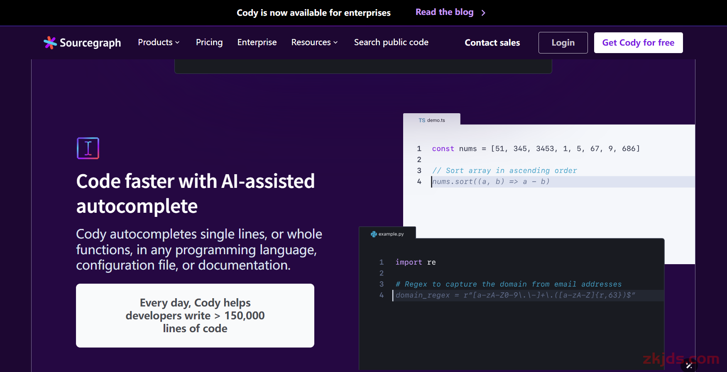Select the demo.ts file tab

432,119
